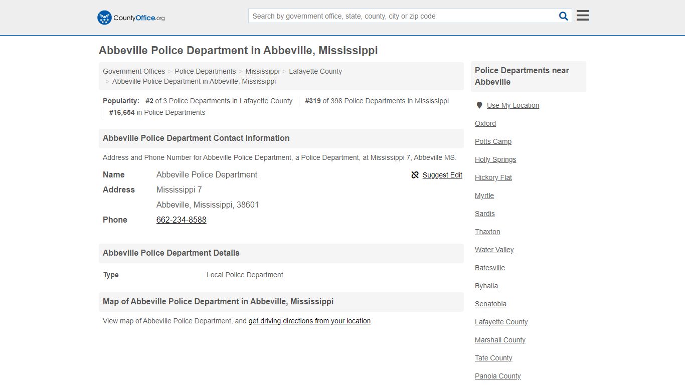Viewport: 685px width, 385px height.
Task: Click Use My Location link
Action: 513,105
